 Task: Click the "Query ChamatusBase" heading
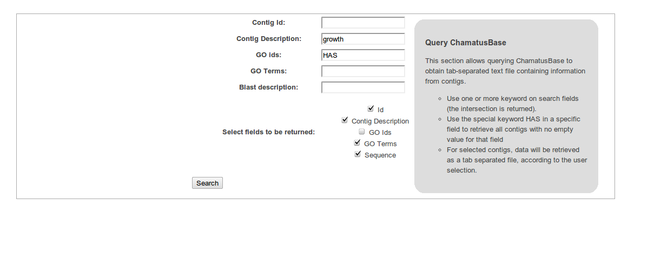tap(466, 43)
